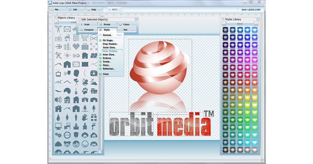This screenshot has width=313, height=164.
Task: Select the red 'media' text object
Action: (x=184, y=124)
